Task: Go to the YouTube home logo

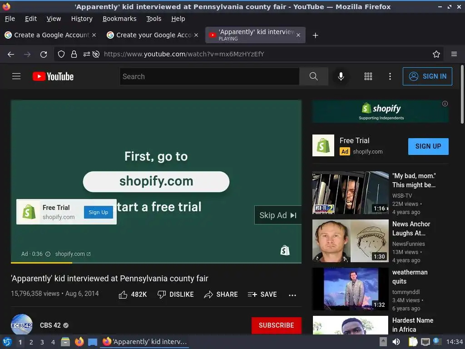Action: click(x=53, y=76)
